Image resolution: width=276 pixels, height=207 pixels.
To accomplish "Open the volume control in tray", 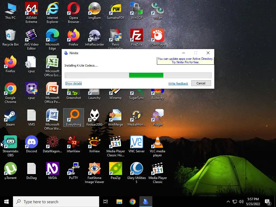I will coord(241,202).
